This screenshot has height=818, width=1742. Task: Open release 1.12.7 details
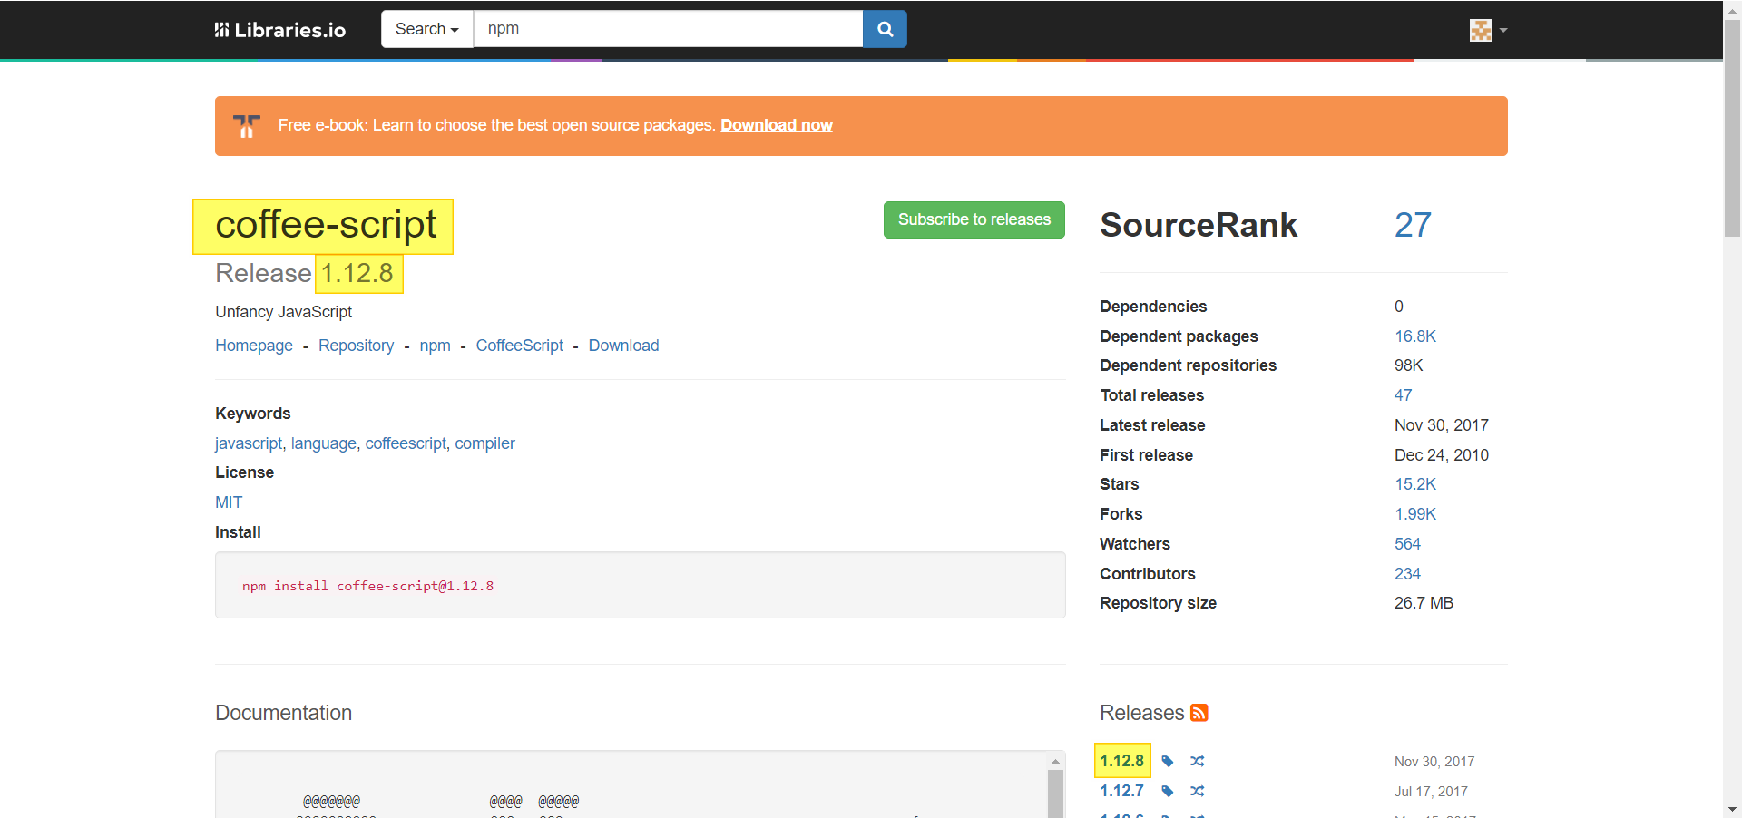coord(1121,791)
